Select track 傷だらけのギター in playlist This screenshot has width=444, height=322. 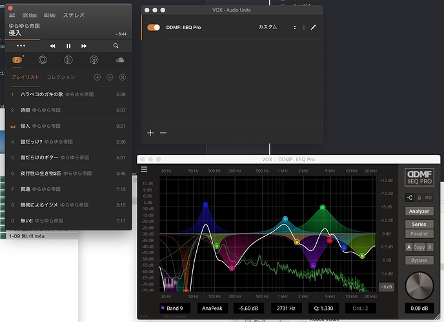(68, 157)
